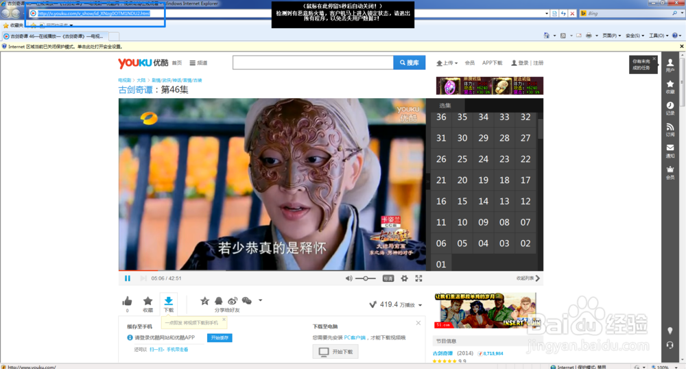Pause the video with the pause button
The width and height of the screenshot is (686, 369).
(128, 278)
